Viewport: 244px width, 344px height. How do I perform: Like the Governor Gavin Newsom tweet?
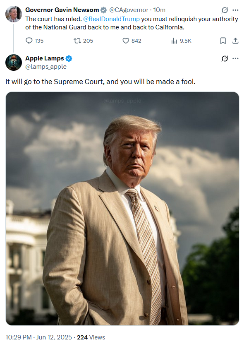(132, 41)
